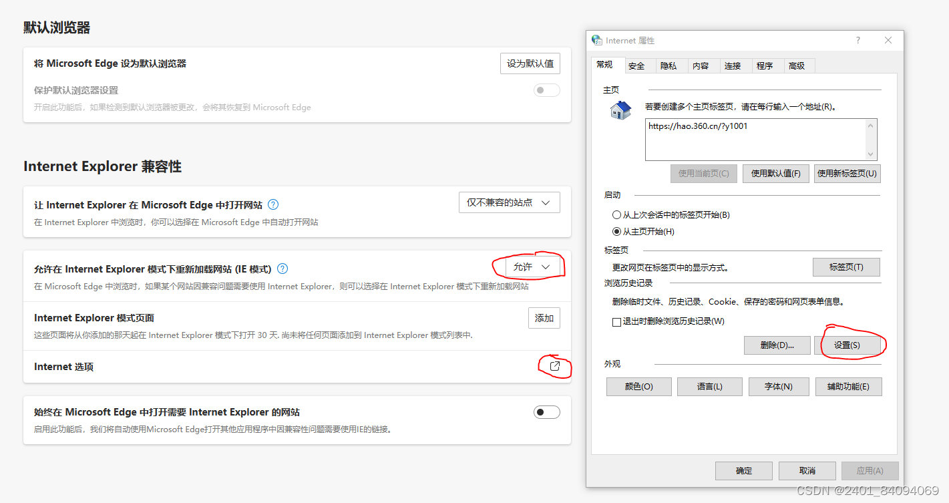Click scroll down arrow of homepage box
The image size is (949, 503).
coord(870,154)
